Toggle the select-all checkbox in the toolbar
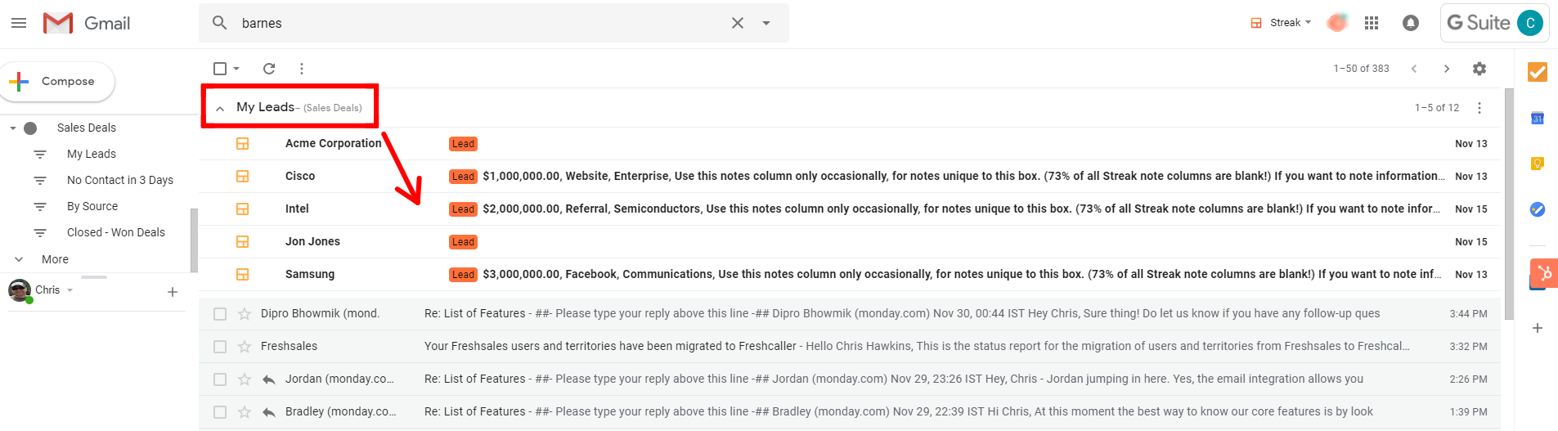 pyautogui.click(x=220, y=69)
